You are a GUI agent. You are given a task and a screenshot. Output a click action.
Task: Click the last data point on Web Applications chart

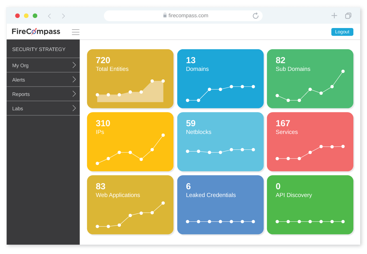coord(163,203)
